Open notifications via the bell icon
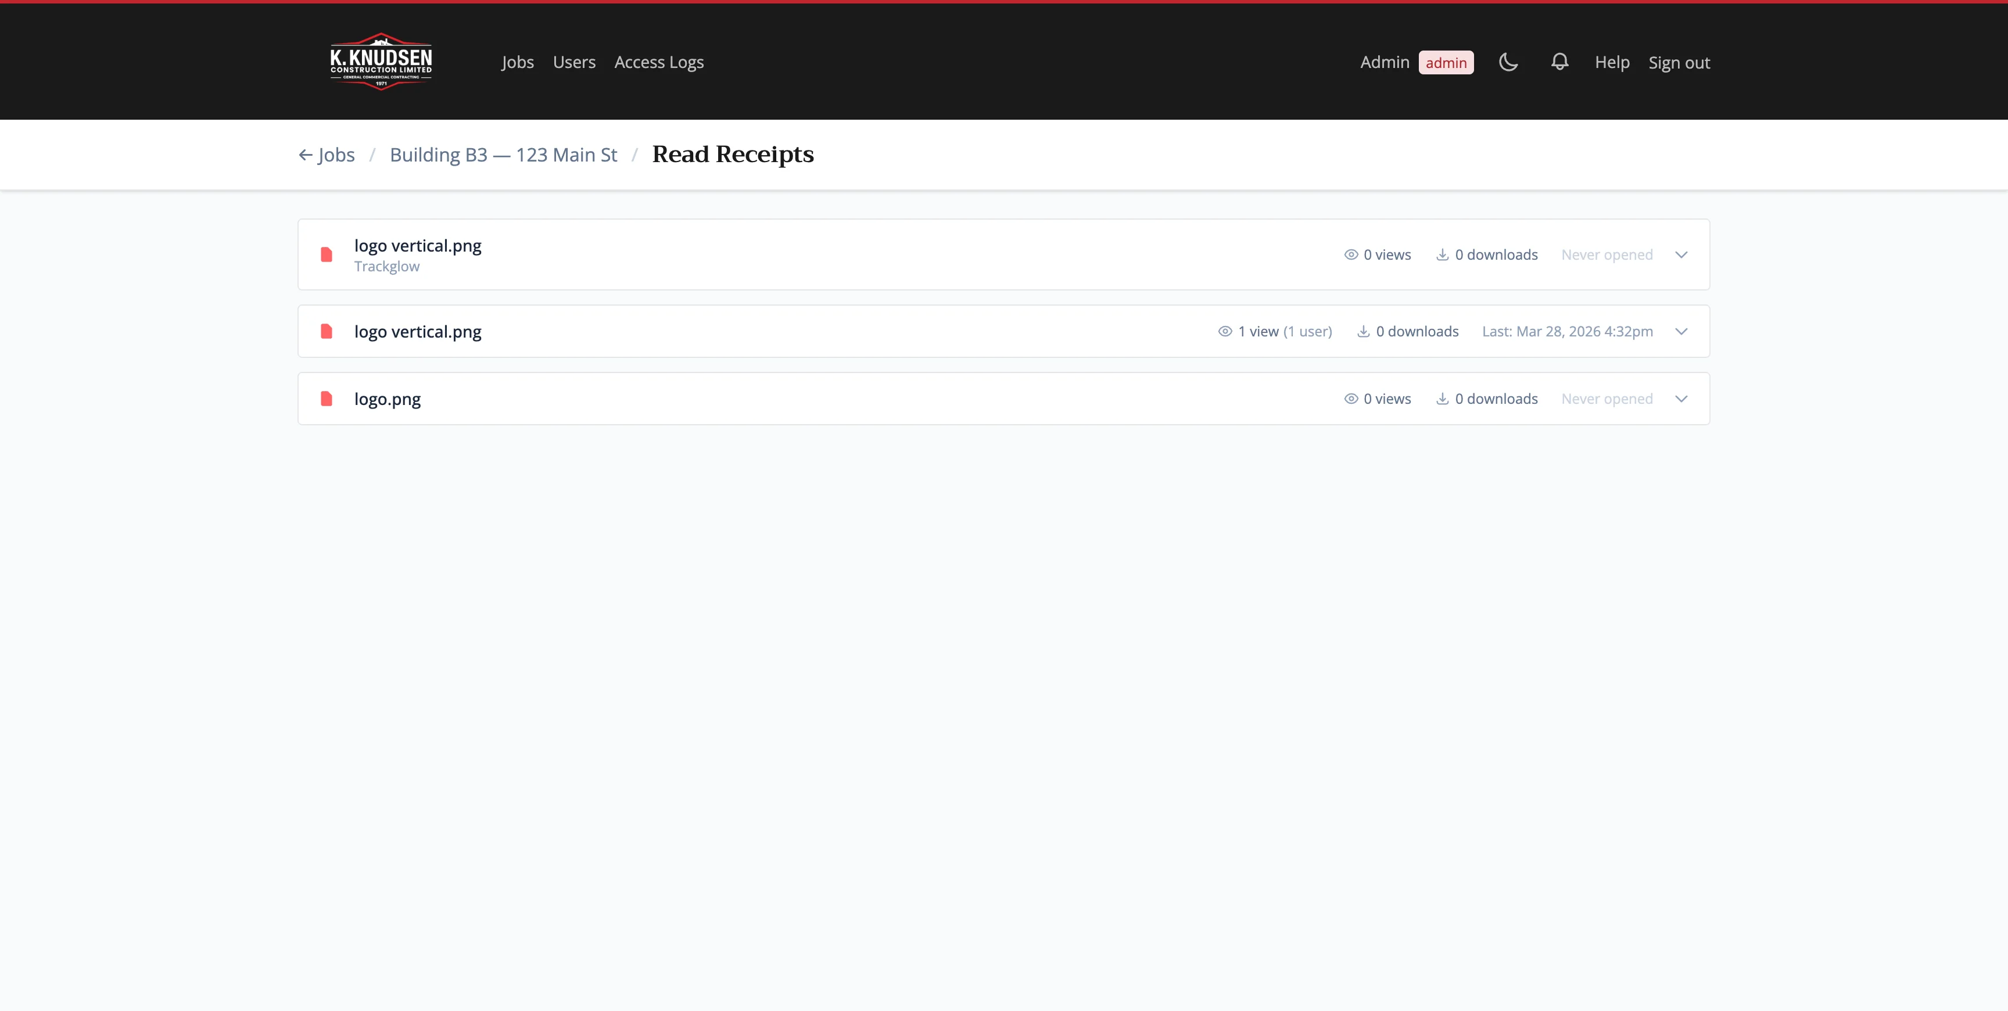Viewport: 2008px width, 1011px height. [x=1559, y=62]
